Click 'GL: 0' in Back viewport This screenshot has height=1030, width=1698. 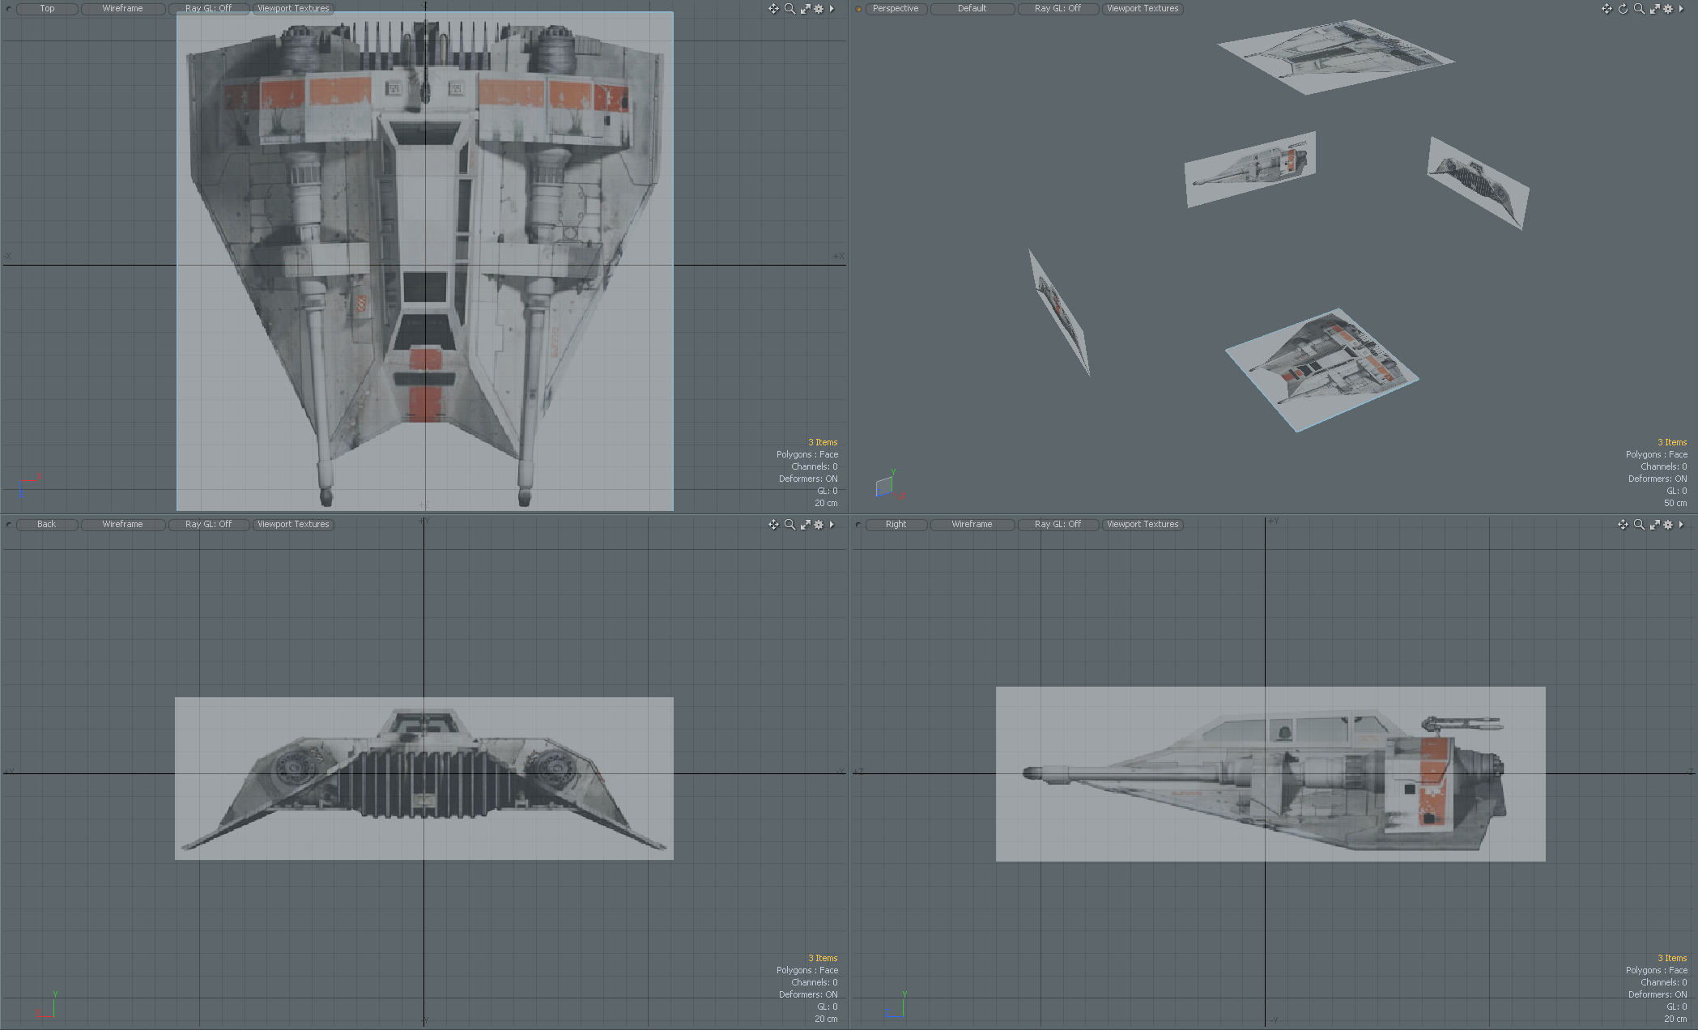click(x=828, y=1007)
